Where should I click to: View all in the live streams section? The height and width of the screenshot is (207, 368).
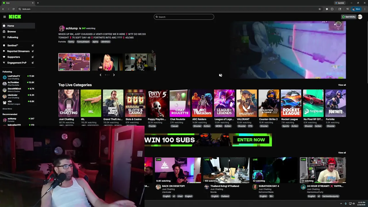coord(342,153)
